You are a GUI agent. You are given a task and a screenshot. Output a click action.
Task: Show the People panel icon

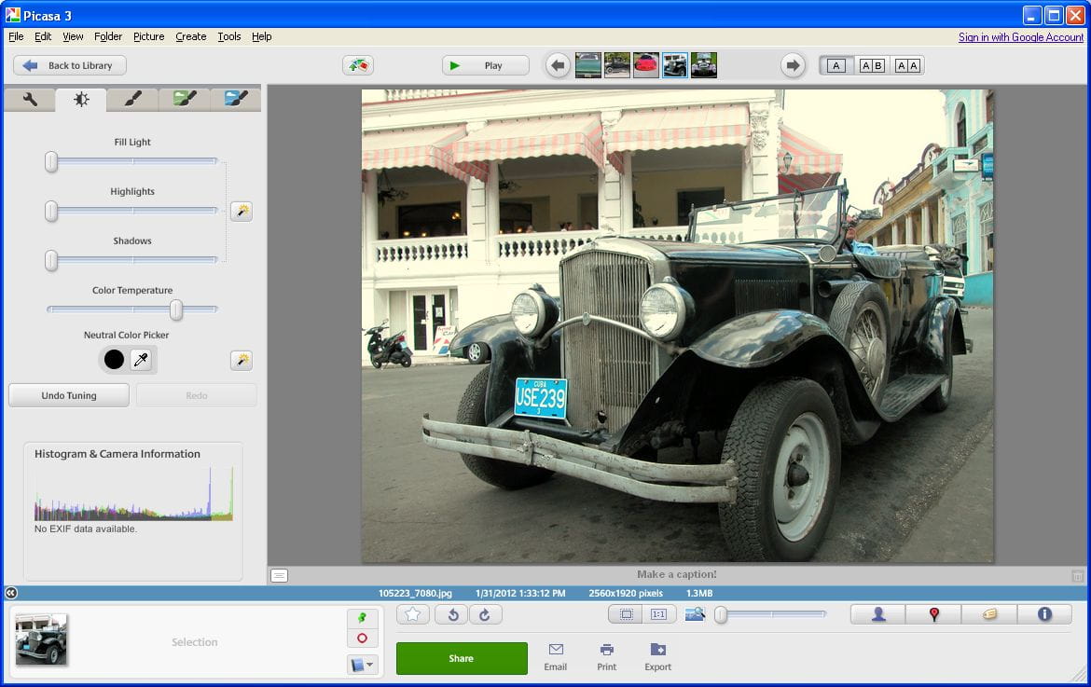[878, 614]
